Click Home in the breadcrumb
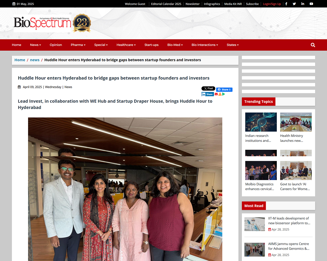The width and height of the screenshot is (327, 261). (20, 60)
